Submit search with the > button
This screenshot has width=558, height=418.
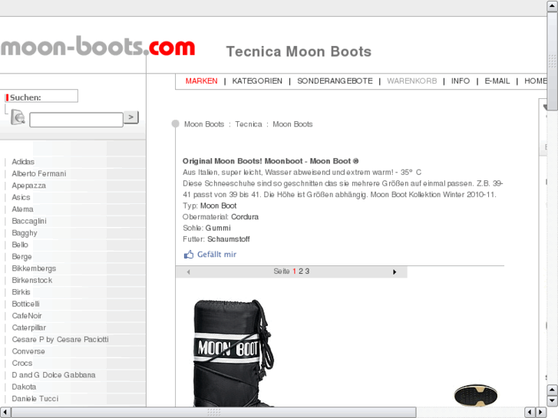tap(131, 117)
